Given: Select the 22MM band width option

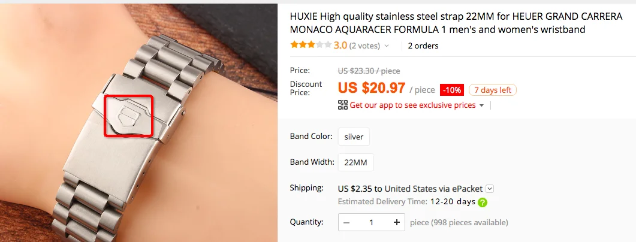Looking at the screenshot, I should point(355,162).
